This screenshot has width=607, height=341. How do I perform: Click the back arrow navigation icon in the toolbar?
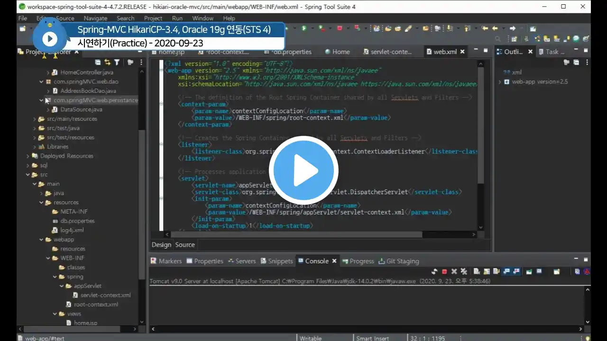pos(495,28)
